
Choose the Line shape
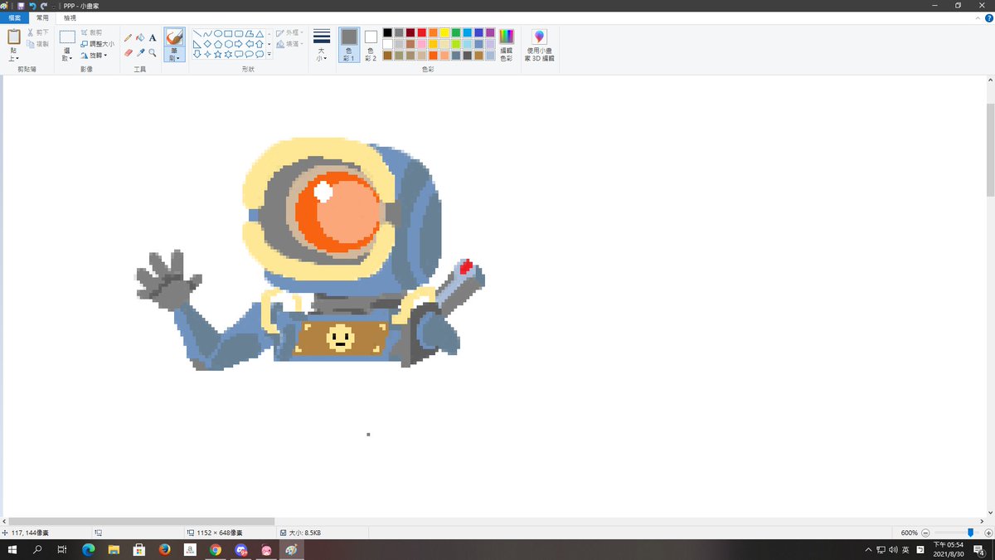[197, 34]
